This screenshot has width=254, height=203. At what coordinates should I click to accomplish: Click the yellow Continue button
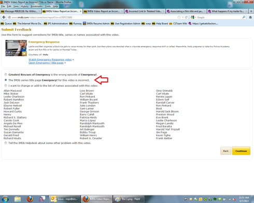pyautogui.click(x=241, y=151)
